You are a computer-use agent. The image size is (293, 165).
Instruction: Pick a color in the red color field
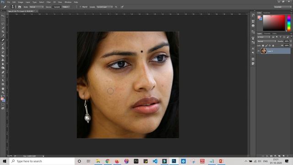274,23
